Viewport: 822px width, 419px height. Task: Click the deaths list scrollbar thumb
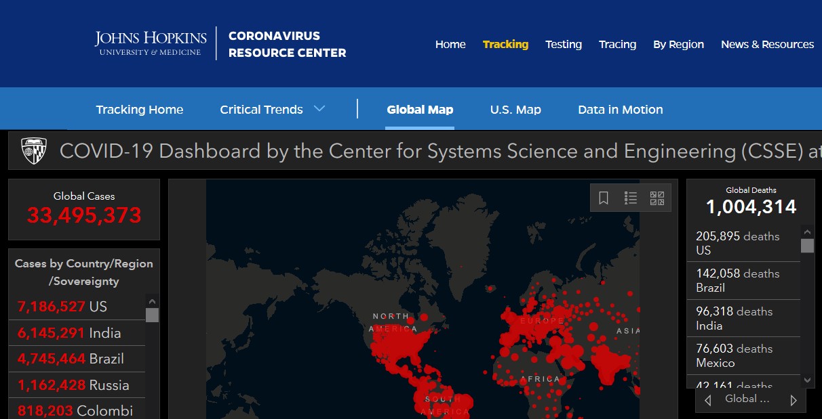pyautogui.click(x=807, y=246)
